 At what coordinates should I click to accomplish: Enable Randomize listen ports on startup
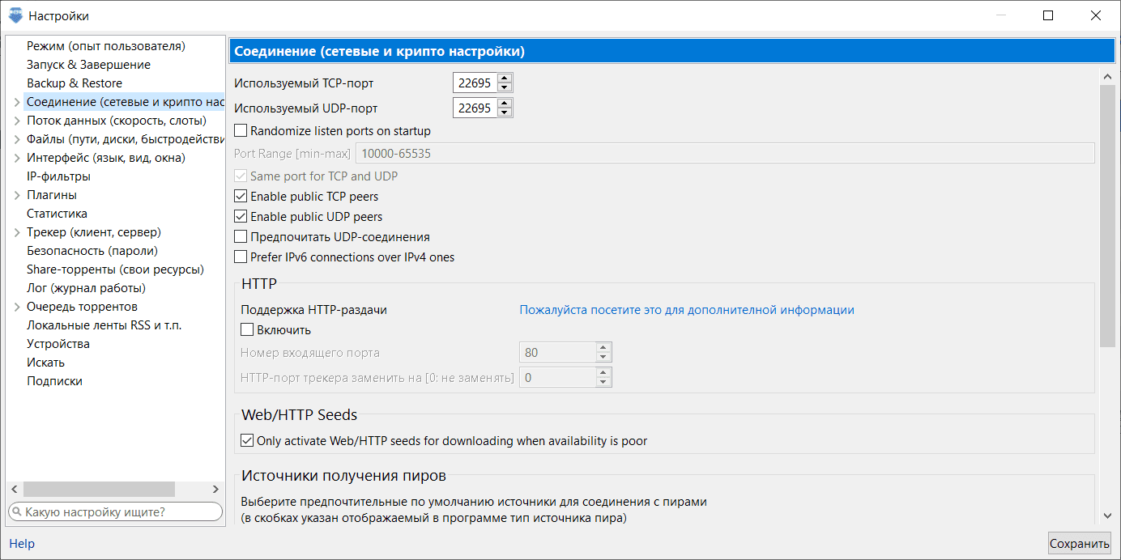(241, 130)
